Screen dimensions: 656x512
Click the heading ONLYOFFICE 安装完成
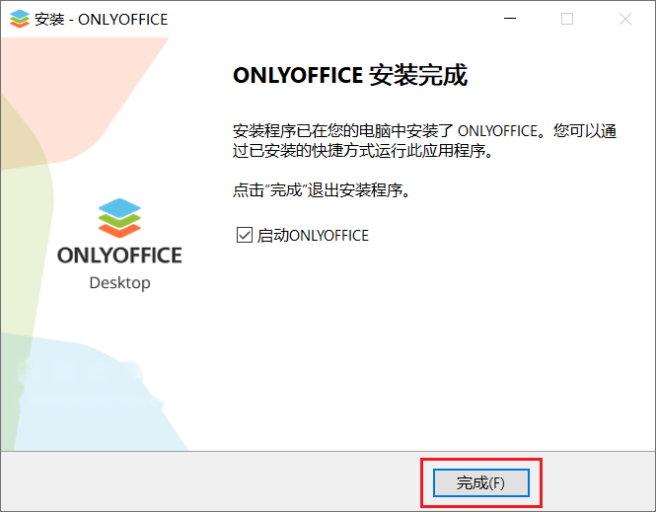(x=350, y=75)
